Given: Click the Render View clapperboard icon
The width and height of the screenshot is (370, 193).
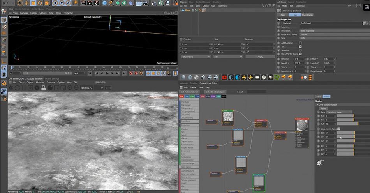Looking at the screenshot, I should click(x=83, y=3).
